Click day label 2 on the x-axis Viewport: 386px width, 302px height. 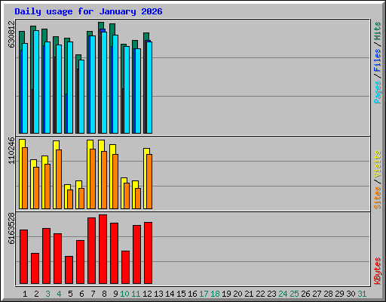point(36,294)
